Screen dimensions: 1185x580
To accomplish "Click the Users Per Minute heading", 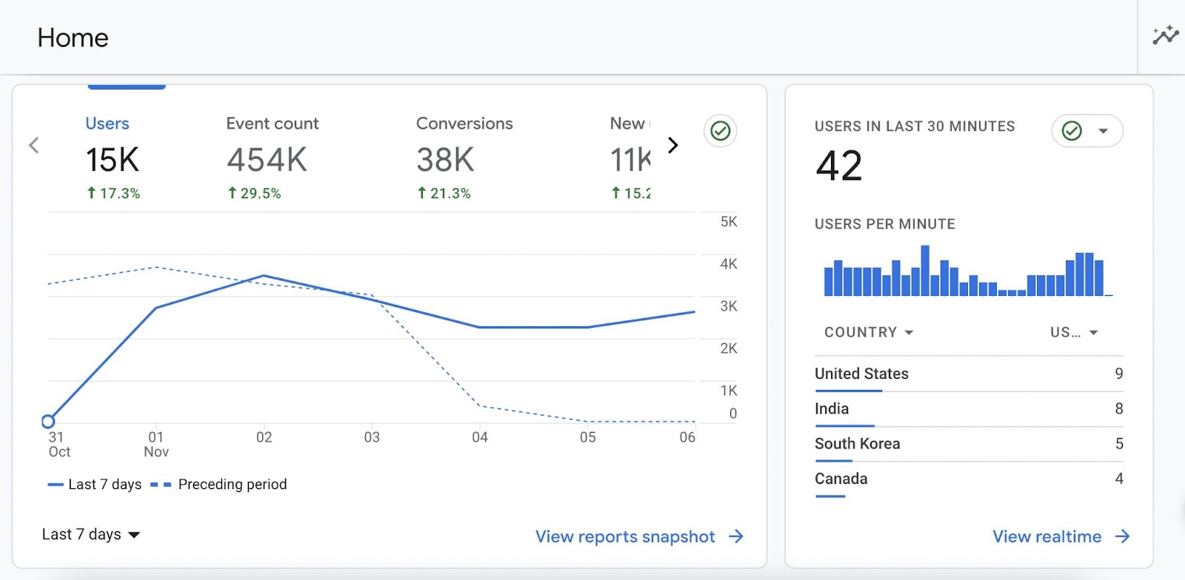I will (885, 224).
